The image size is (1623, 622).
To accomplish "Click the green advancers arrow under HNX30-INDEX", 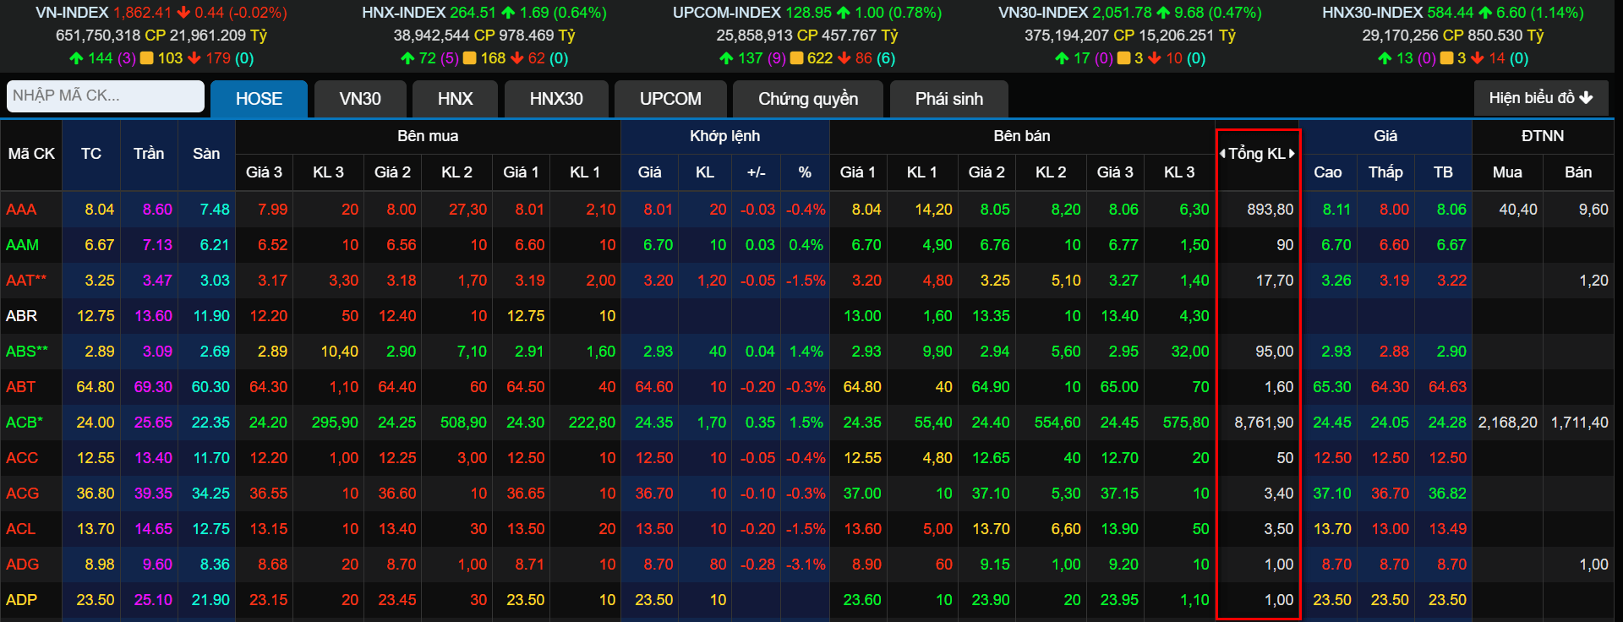I will tap(1384, 58).
